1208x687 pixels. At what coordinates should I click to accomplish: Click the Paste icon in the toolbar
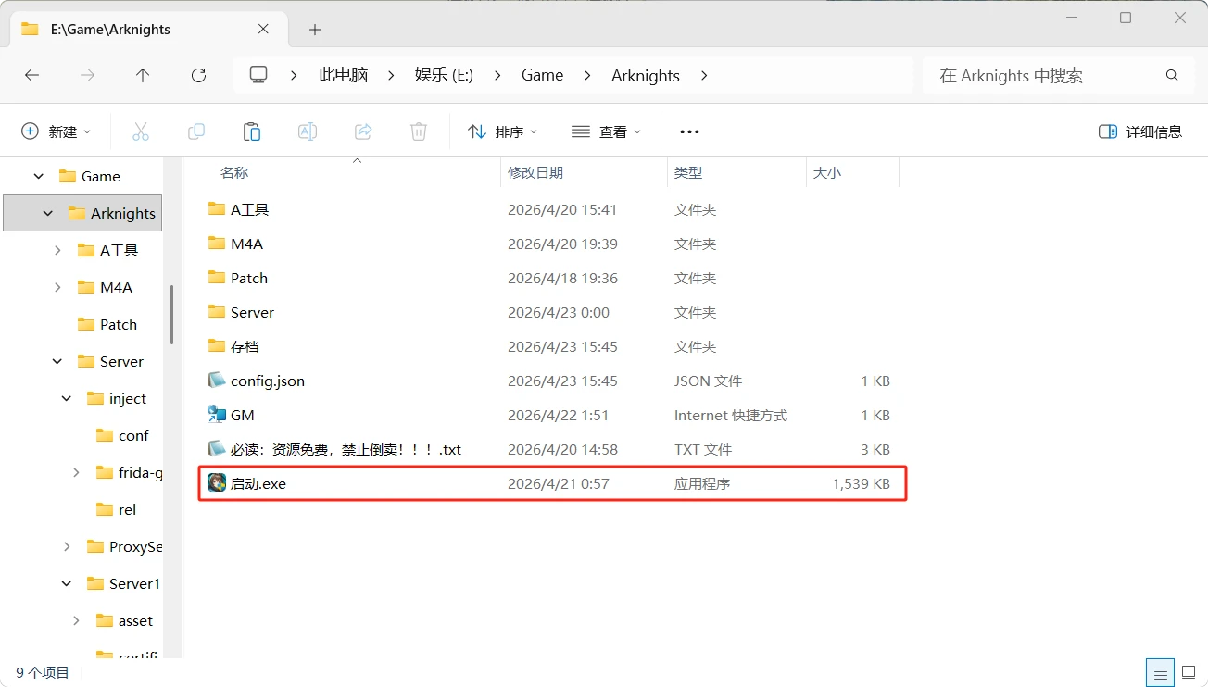click(252, 131)
